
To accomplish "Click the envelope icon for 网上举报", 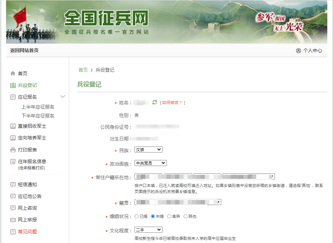I will (13, 220).
